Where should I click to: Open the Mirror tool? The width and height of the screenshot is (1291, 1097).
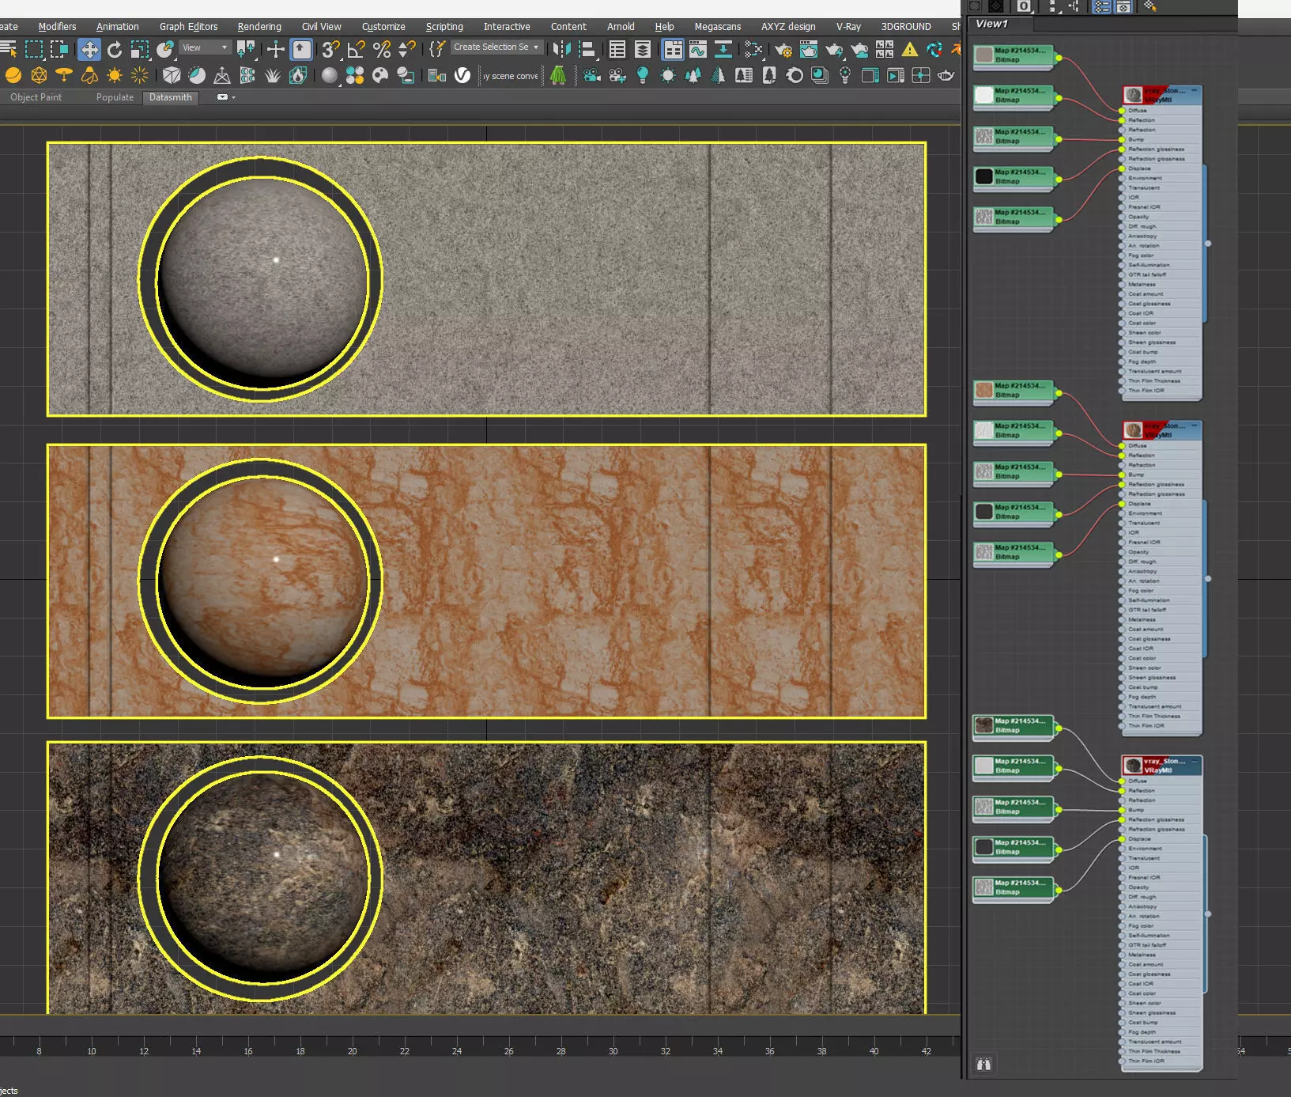coord(561,50)
